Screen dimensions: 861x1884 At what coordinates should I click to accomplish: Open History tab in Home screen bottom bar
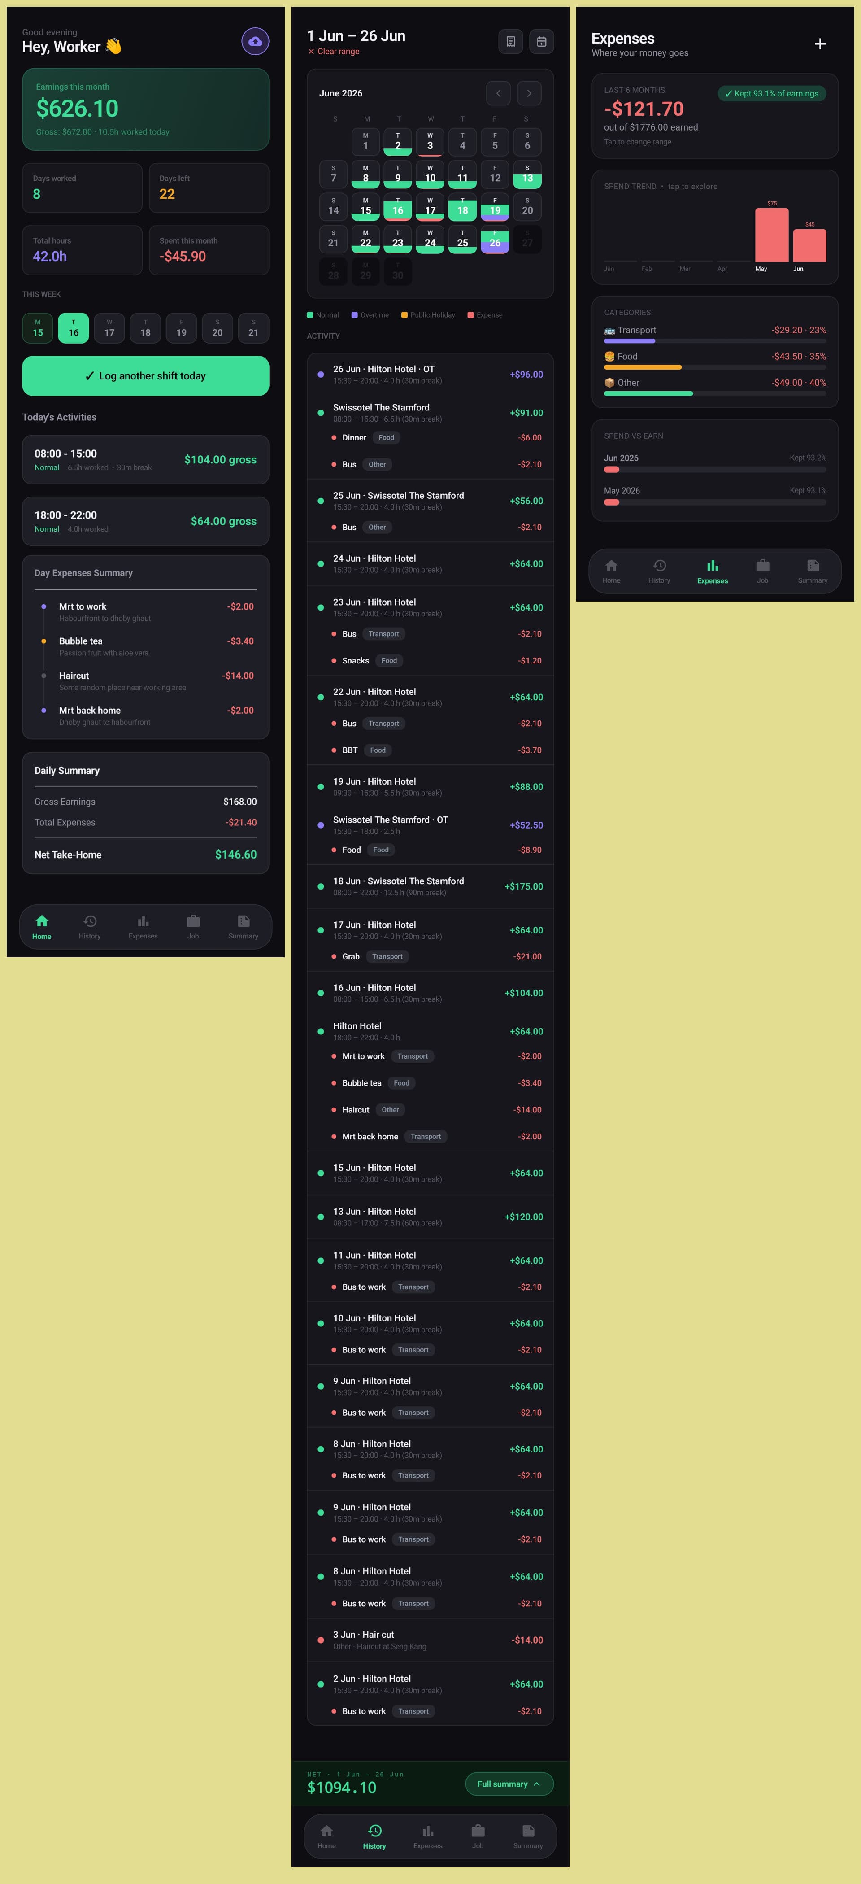(x=90, y=926)
